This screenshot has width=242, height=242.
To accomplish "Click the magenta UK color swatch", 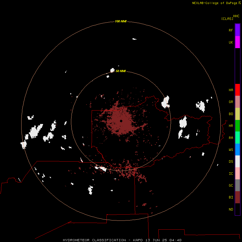I will coord(237,42).
